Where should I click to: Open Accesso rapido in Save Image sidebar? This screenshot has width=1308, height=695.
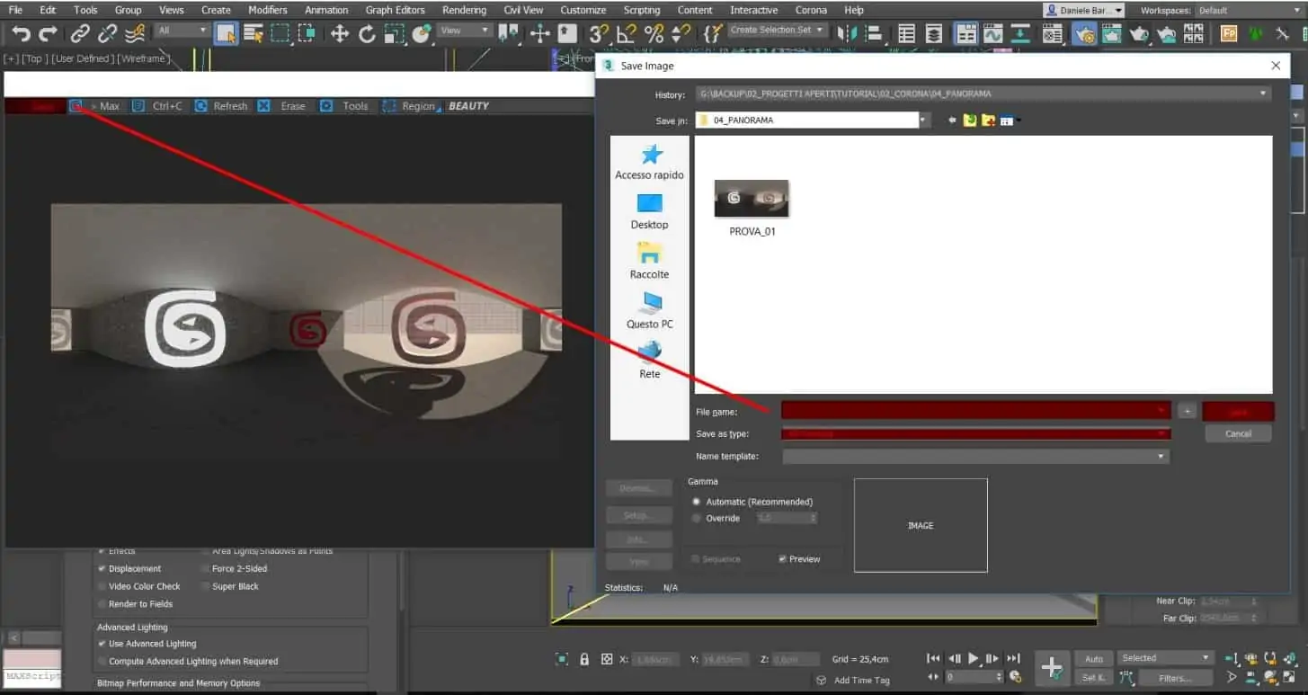[x=649, y=162]
